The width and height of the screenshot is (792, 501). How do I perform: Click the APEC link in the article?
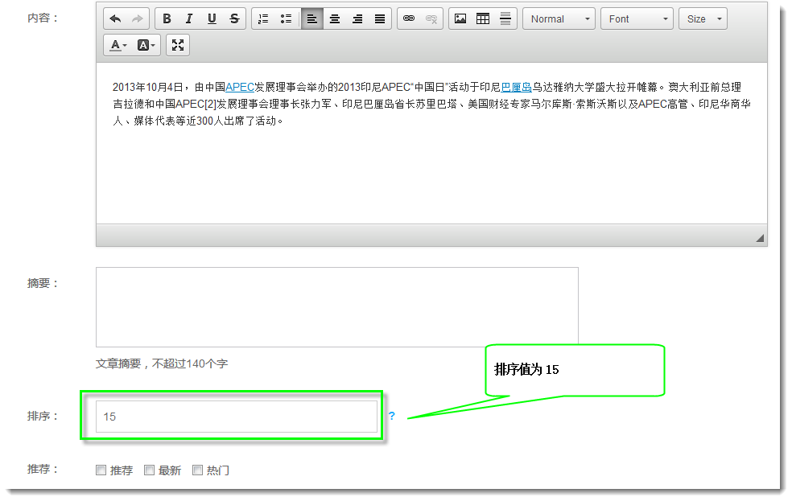240,88
